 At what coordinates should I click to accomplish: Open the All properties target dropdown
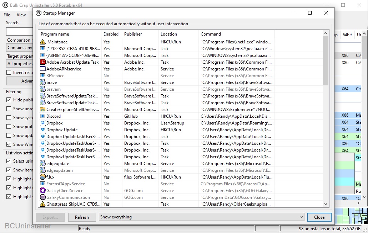(x=20, y=64)
